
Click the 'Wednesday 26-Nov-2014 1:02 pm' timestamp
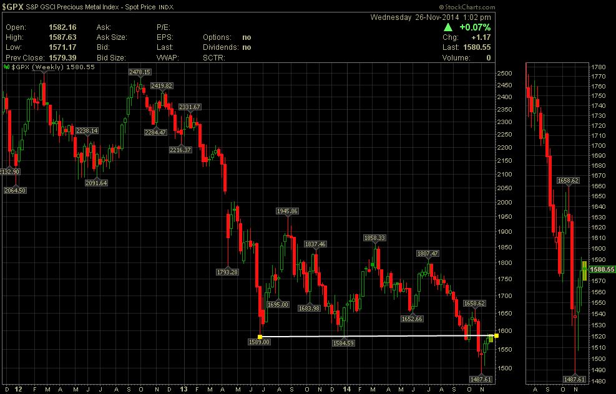pyautogui.click(x=431, y=17)
